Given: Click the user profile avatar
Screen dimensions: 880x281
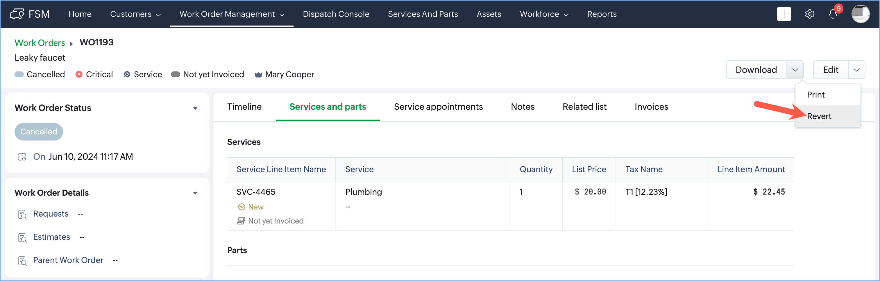Looking at the screenshot, I should tap(860, 14).
